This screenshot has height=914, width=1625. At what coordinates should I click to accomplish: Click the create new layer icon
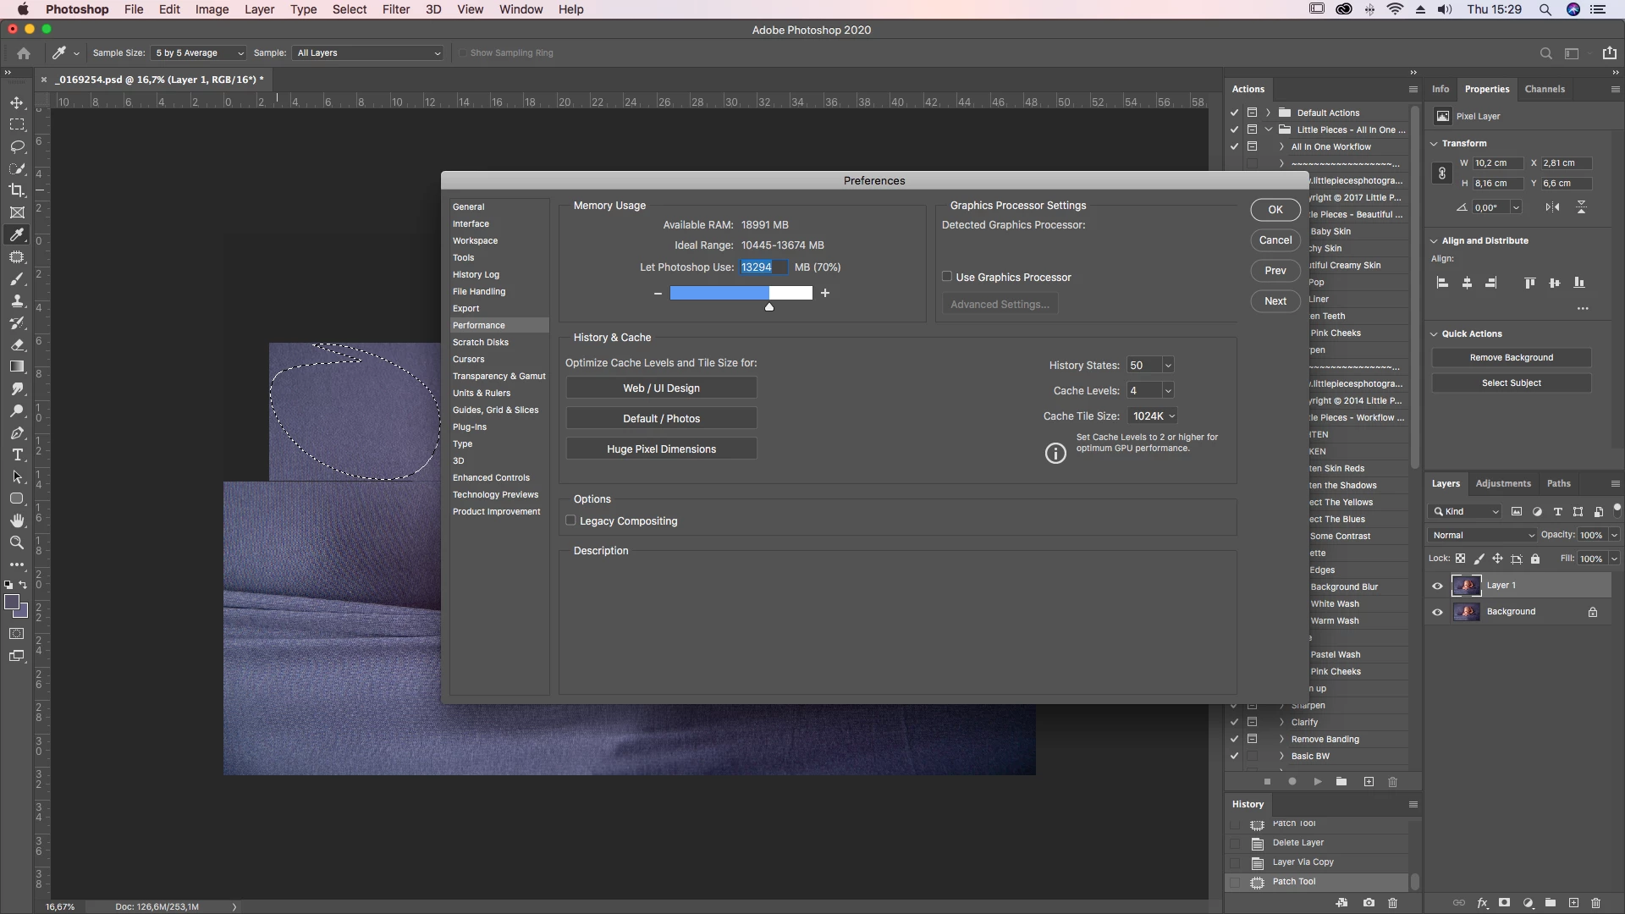click(1573, 903)
